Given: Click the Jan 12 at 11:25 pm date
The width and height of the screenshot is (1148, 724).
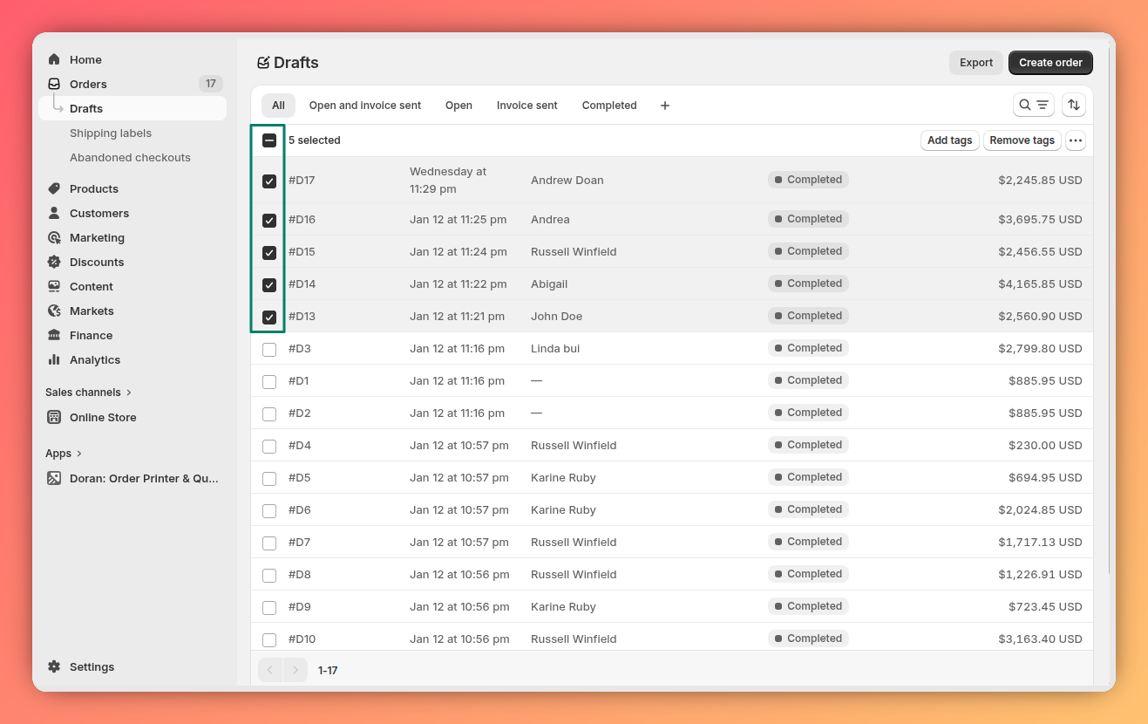Looking at the screenshot, I should coord(458,219).
